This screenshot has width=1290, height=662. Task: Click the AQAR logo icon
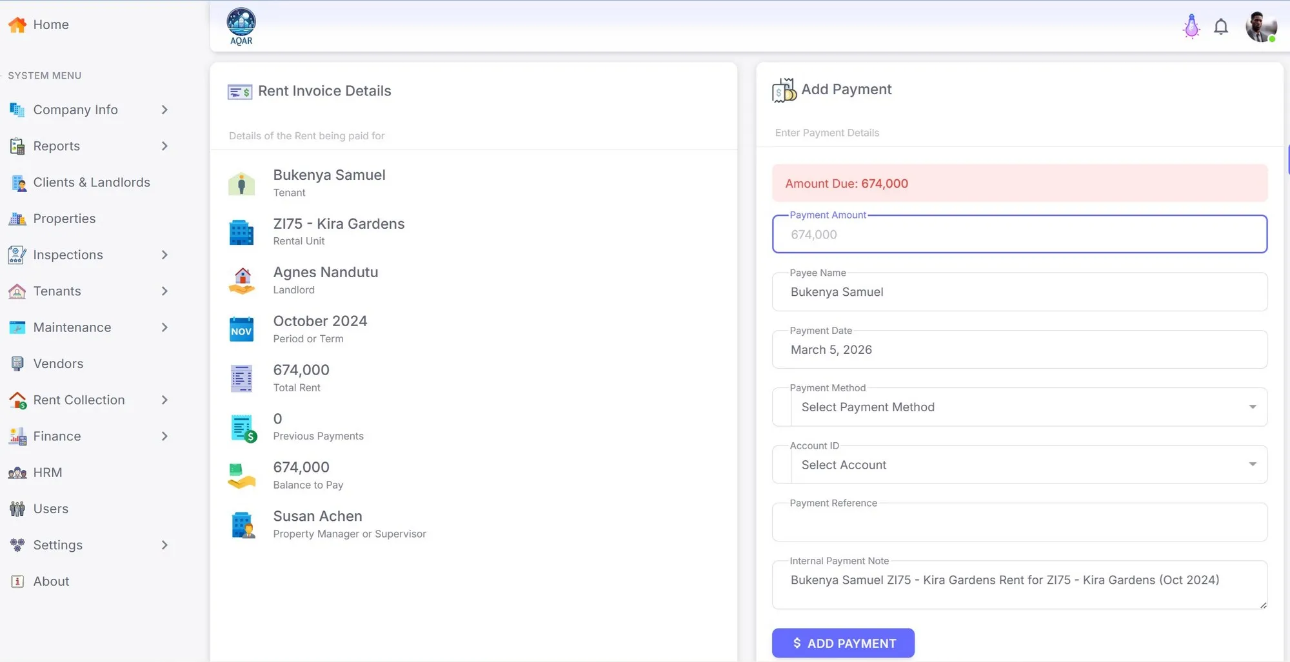pos(241,26)
